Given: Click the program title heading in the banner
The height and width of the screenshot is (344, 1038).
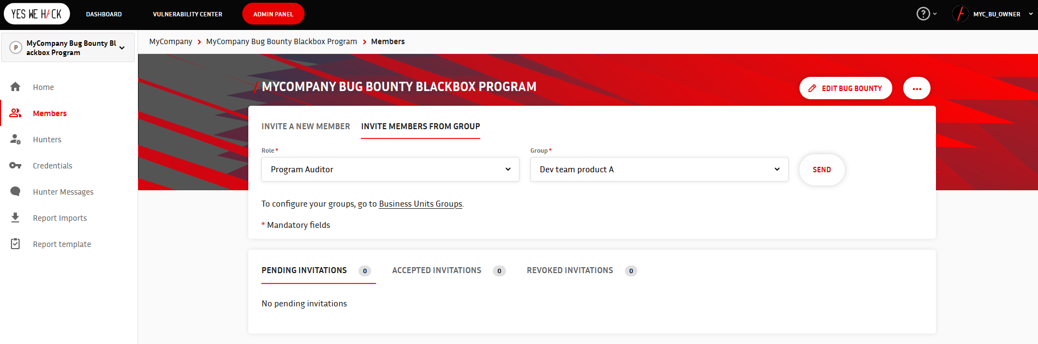Looking at the screenshot, I should coord(399,87).
